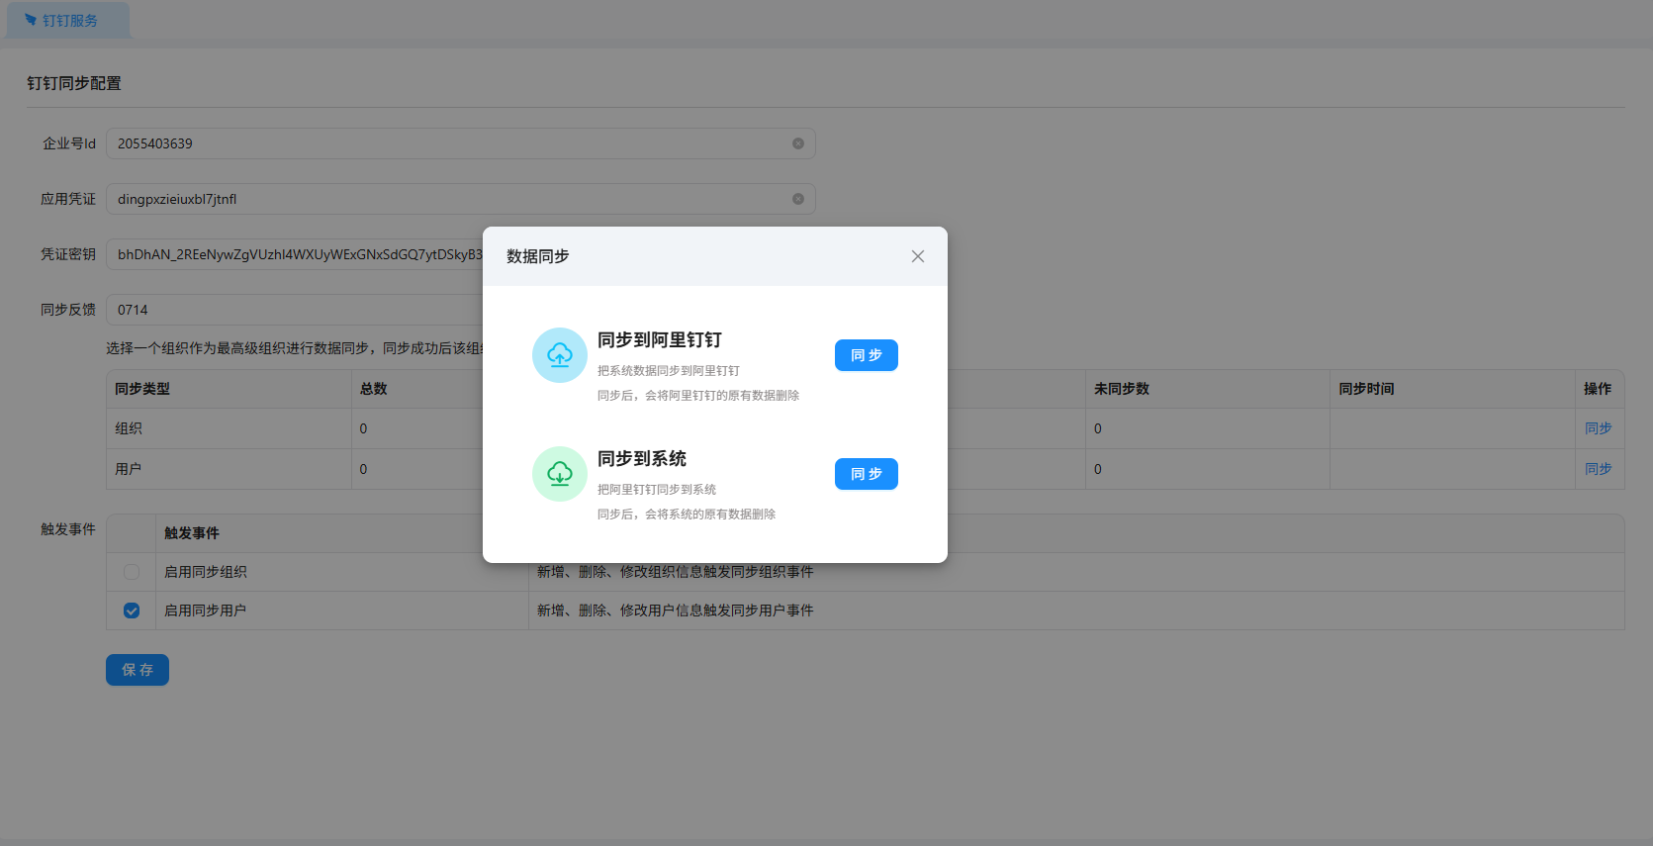Click the 操作 column header
The height and width of the screenshot is (846, 1653).
tap(1598, 389)
